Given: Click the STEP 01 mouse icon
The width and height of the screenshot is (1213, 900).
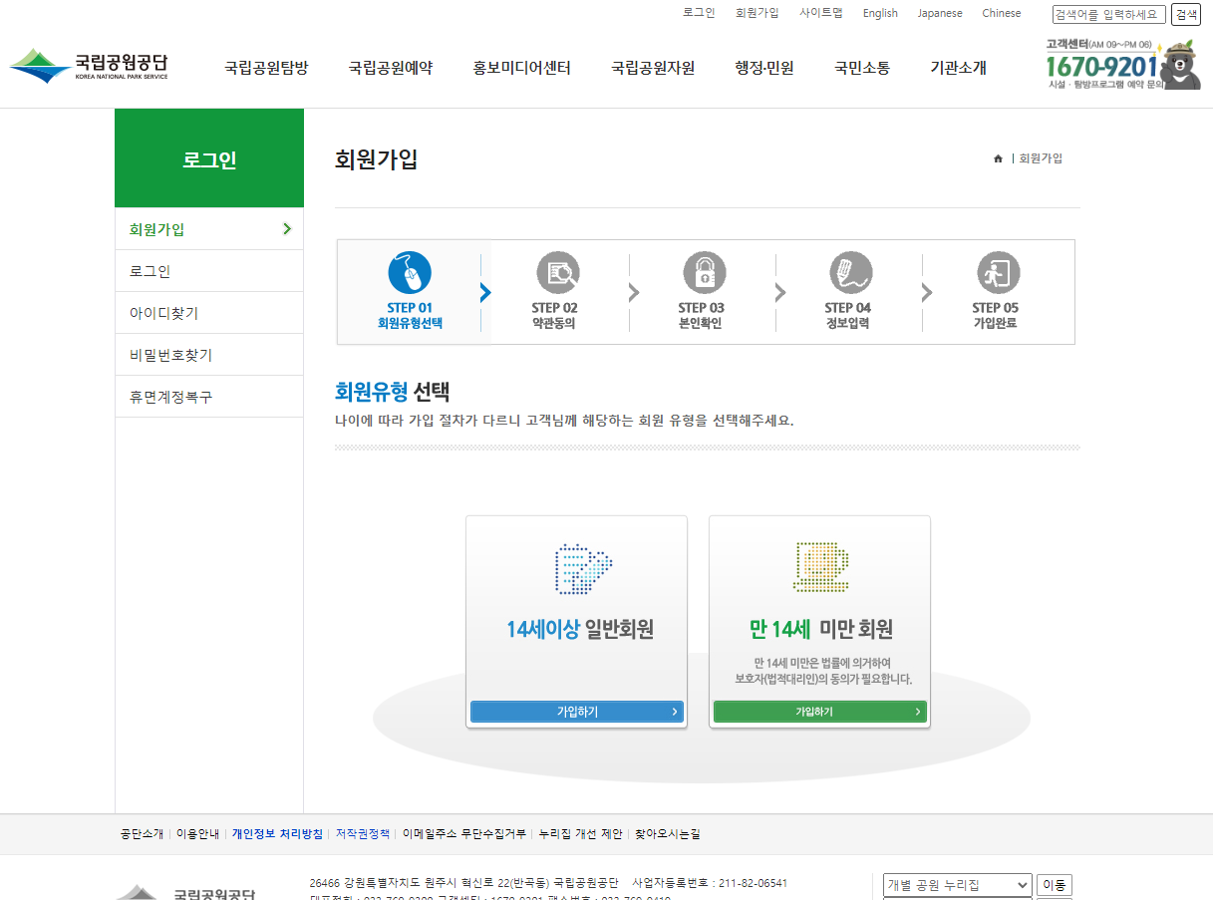Looking at the screenshot, I should coord(410,272).
